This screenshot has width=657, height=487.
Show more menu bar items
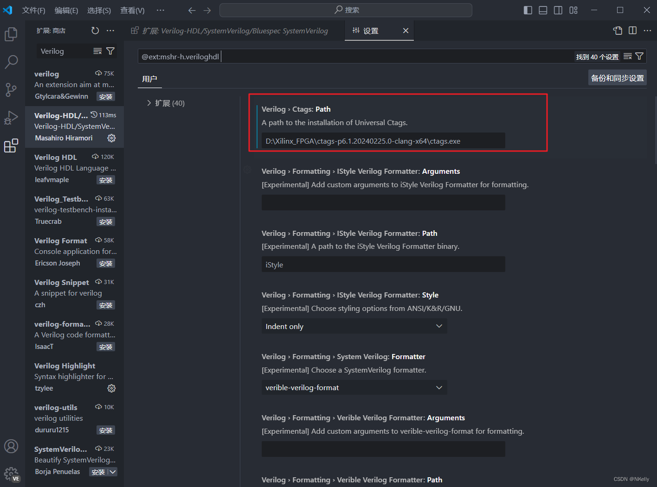click(161, 10)
